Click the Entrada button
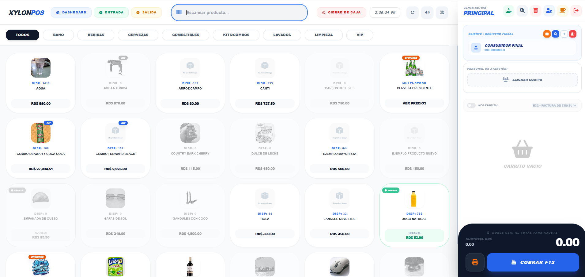 coord(111,13)
